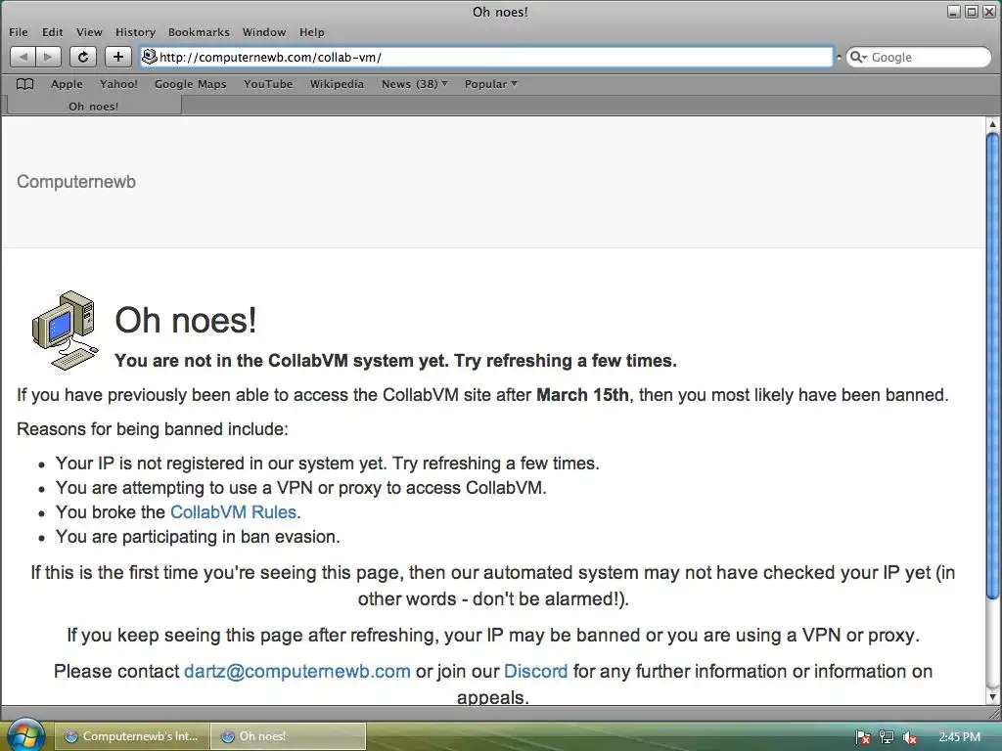
Task: Maximize the browser window
Action: tap(972, 12)
